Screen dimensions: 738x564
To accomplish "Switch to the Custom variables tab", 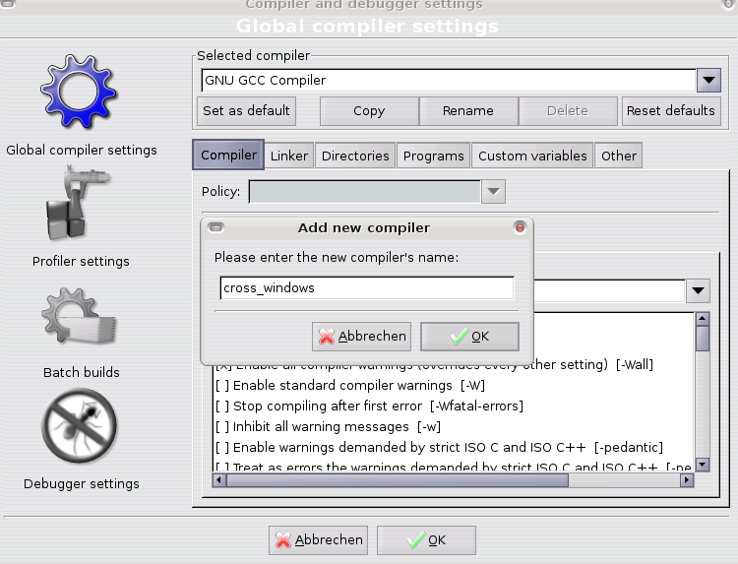I will tap(532, 156).
